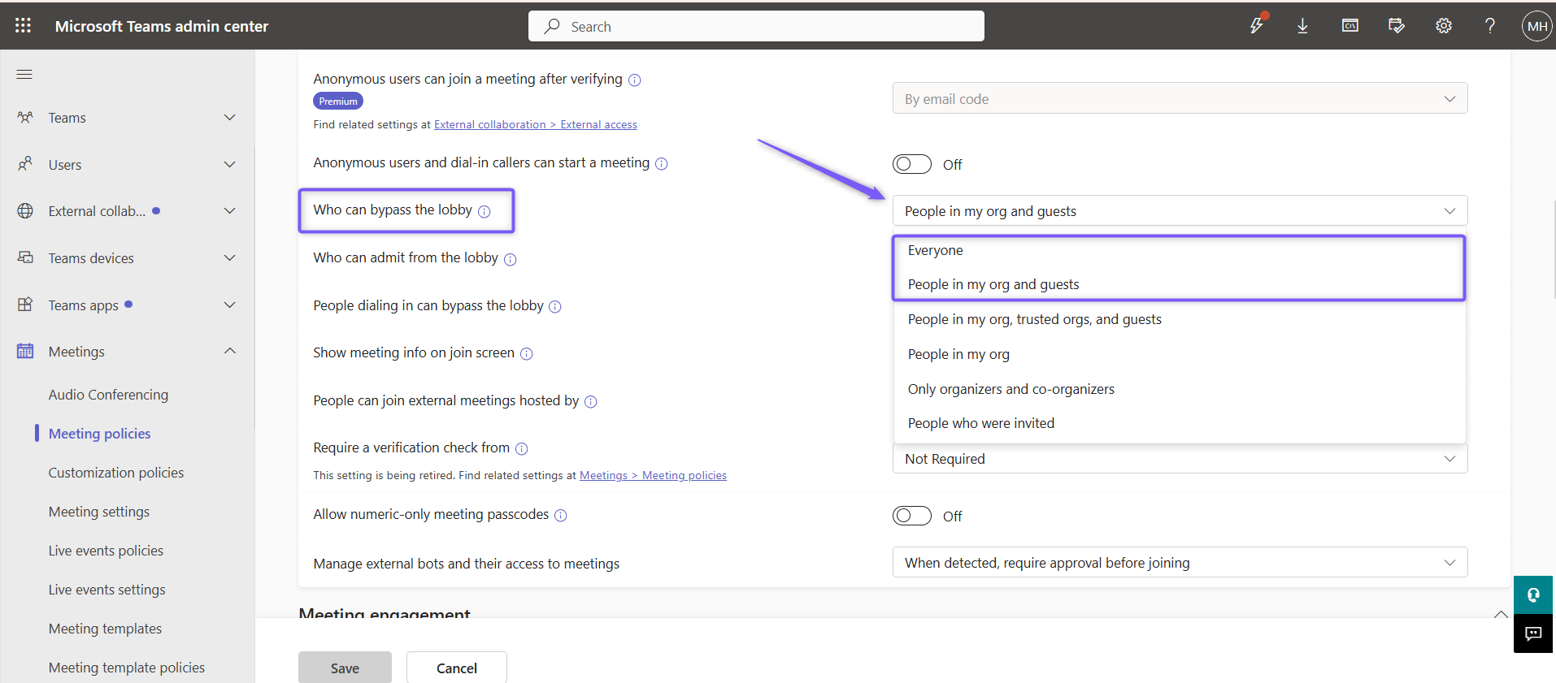Open the Not Required verification dropdown

[1180, 459]
